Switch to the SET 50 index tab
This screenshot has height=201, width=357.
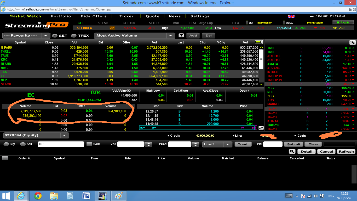[x=103, y=23]
